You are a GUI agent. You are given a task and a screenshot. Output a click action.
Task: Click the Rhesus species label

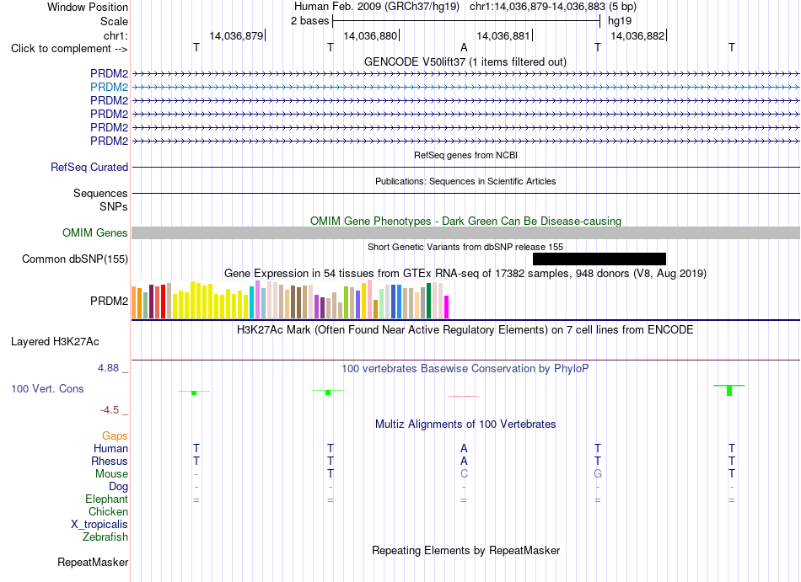[x=110, y=461]
